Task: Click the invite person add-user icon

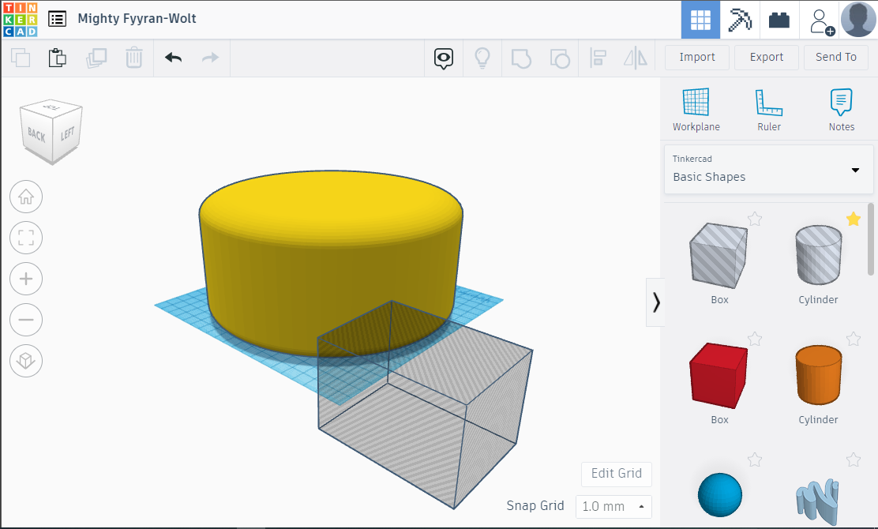Action: [821, 21]
